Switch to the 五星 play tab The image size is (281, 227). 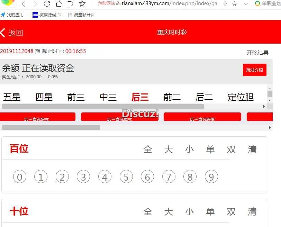pyautogui.click(x=12, y=97)
